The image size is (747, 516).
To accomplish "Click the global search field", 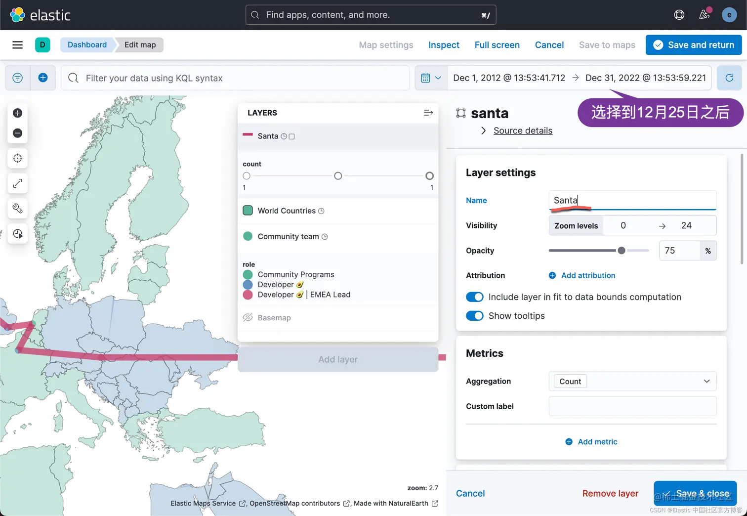I will click(371, 15).
